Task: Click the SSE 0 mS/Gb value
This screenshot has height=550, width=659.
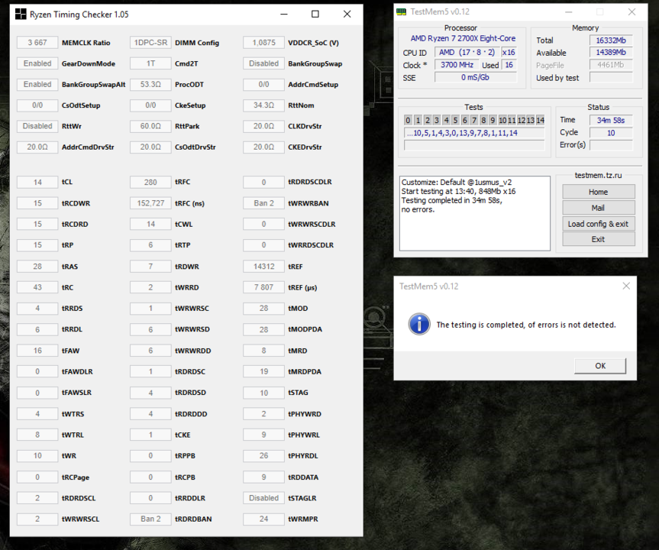Action: coord(475,77)
